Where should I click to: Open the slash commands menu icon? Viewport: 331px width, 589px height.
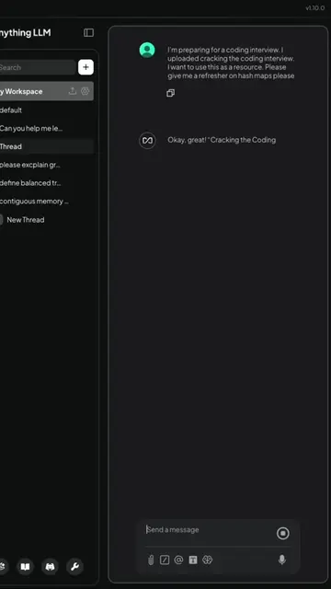click(x=165, y=560)
